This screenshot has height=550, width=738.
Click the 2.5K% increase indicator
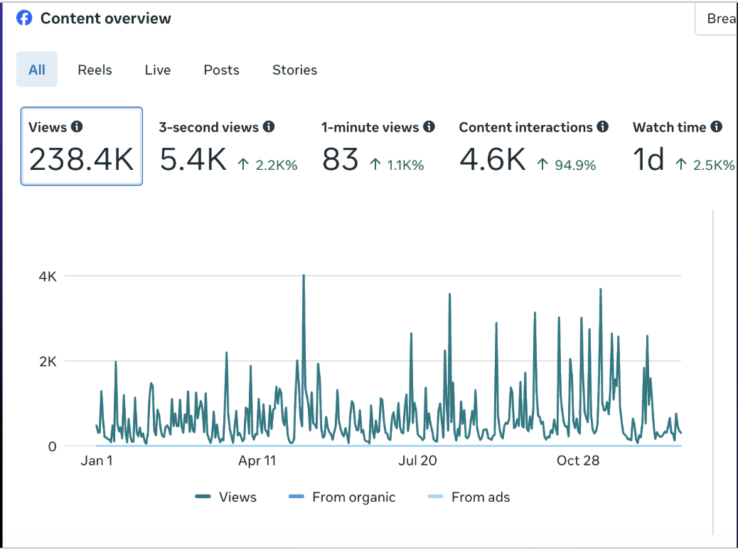(705, 165)
